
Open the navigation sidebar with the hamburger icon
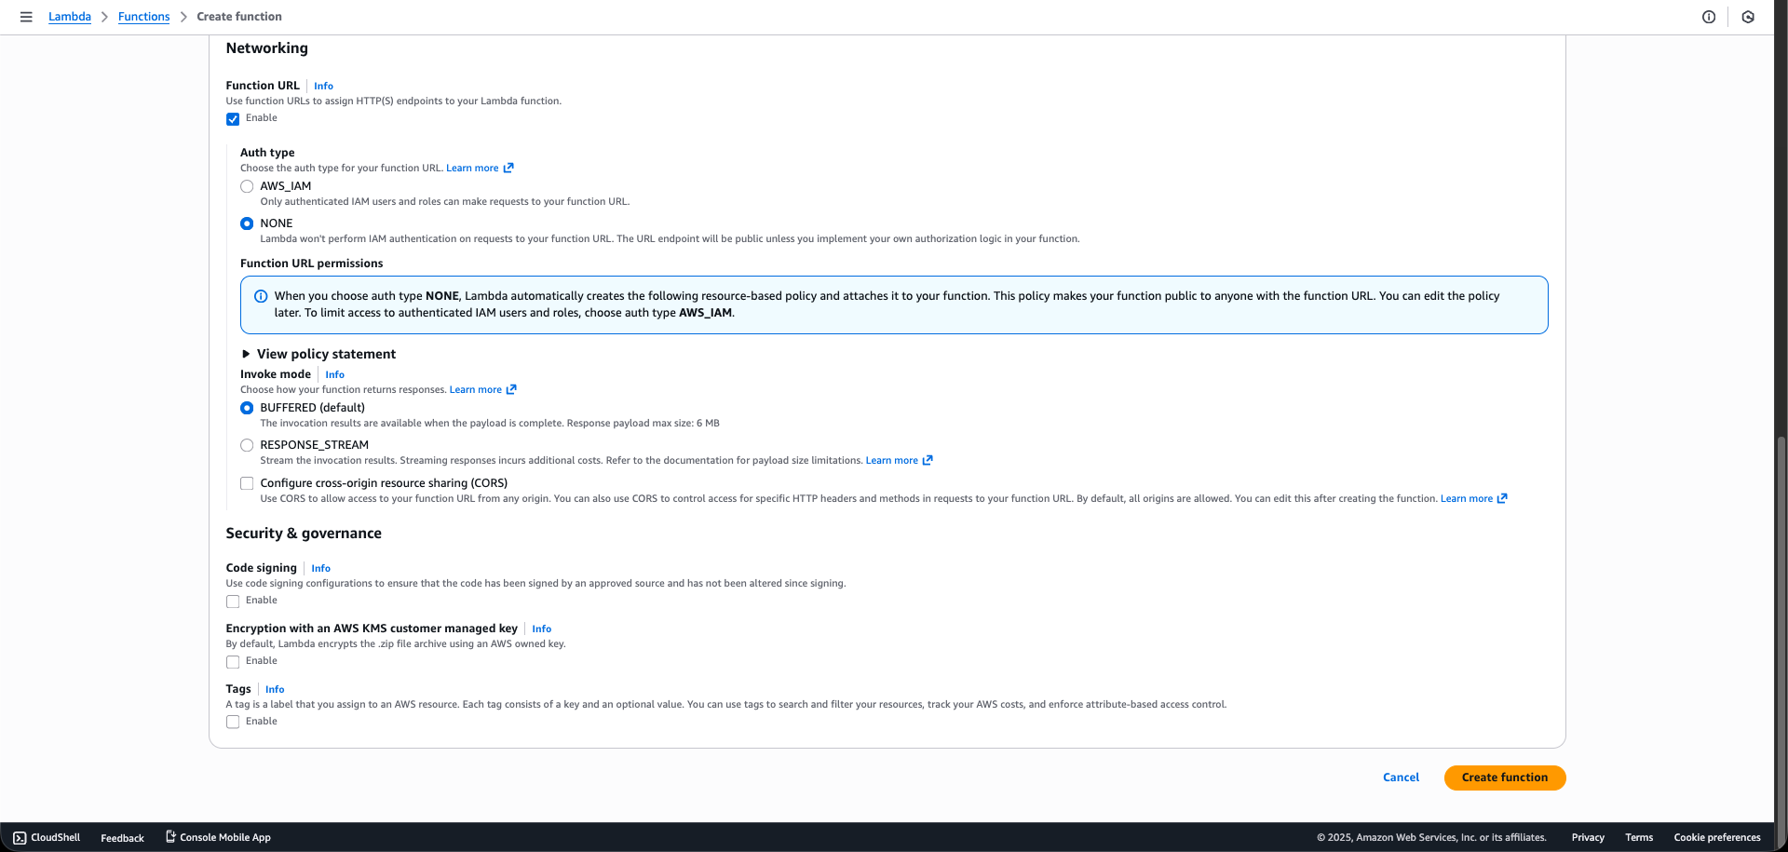coord(26,16)
